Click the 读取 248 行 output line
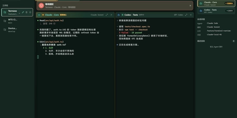This screenshot has width=237, height=118. pos(49,24)
